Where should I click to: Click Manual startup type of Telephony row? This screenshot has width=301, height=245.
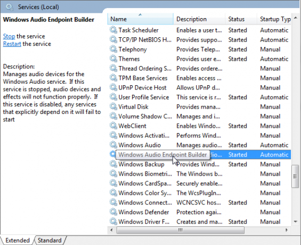[270, 50]
